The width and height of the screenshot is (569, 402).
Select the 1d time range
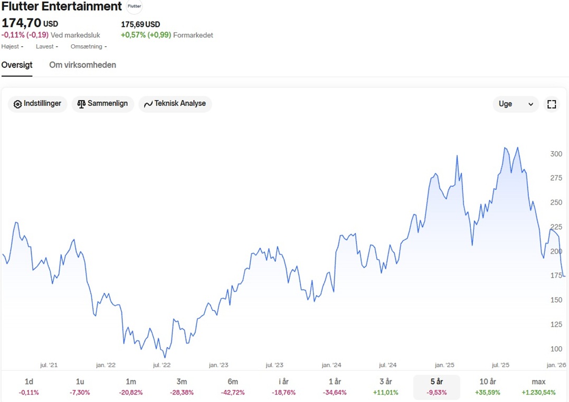[x=29, y=387]
